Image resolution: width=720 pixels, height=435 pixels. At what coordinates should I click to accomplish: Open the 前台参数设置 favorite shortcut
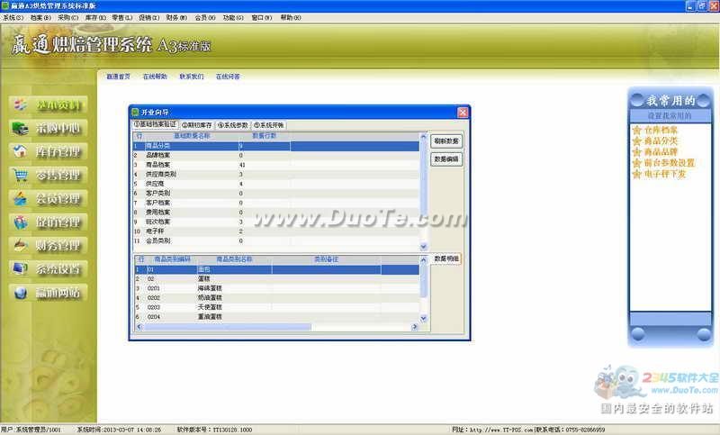point(669,163)
